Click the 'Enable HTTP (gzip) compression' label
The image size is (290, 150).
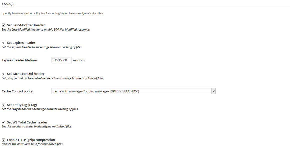[x=31, y=140]
